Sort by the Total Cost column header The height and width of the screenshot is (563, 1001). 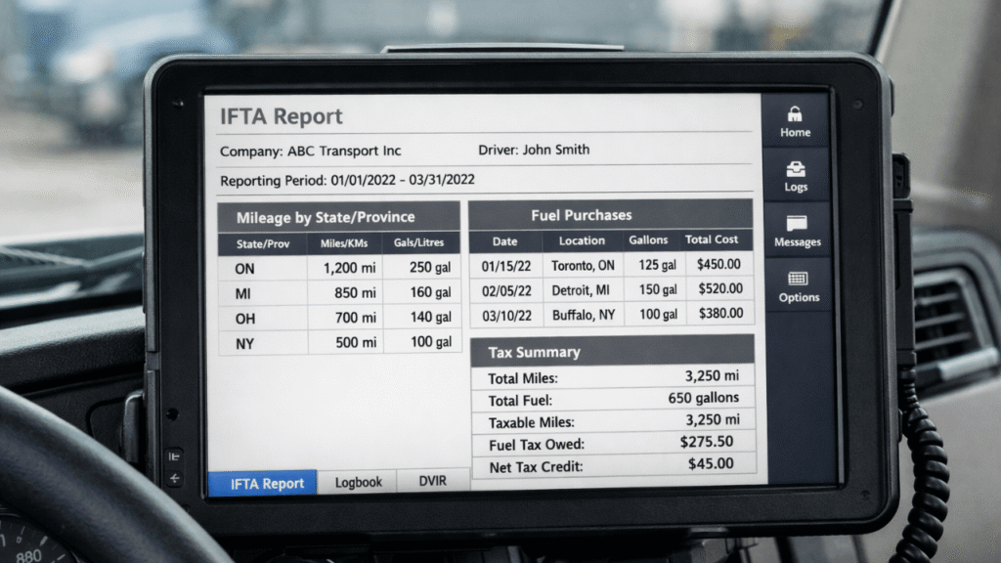tap(712, 239)
